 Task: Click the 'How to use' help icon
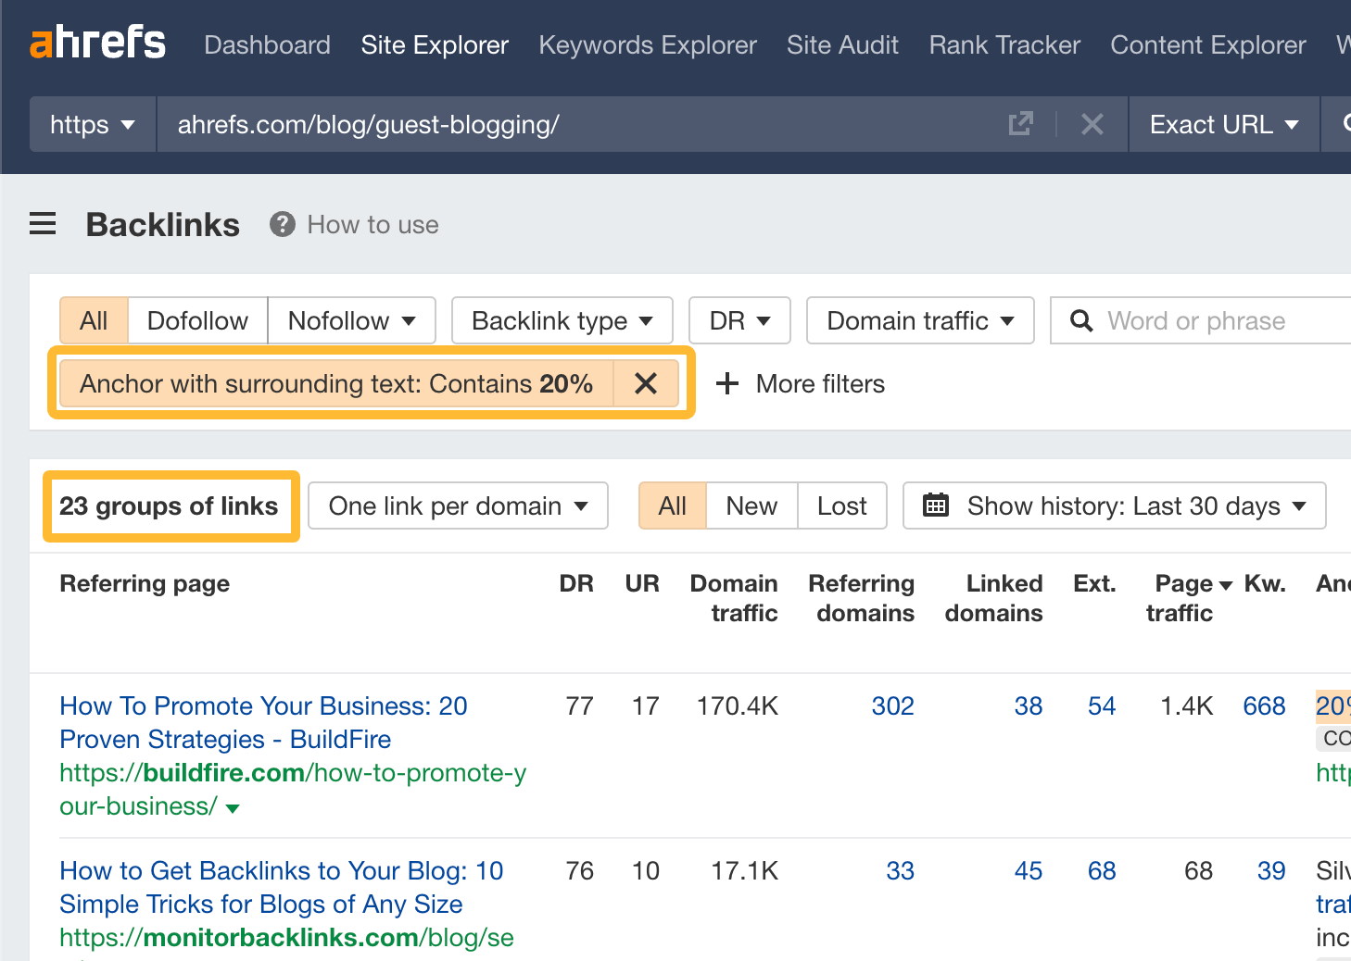pyautogui.click(x=281, y=224)
